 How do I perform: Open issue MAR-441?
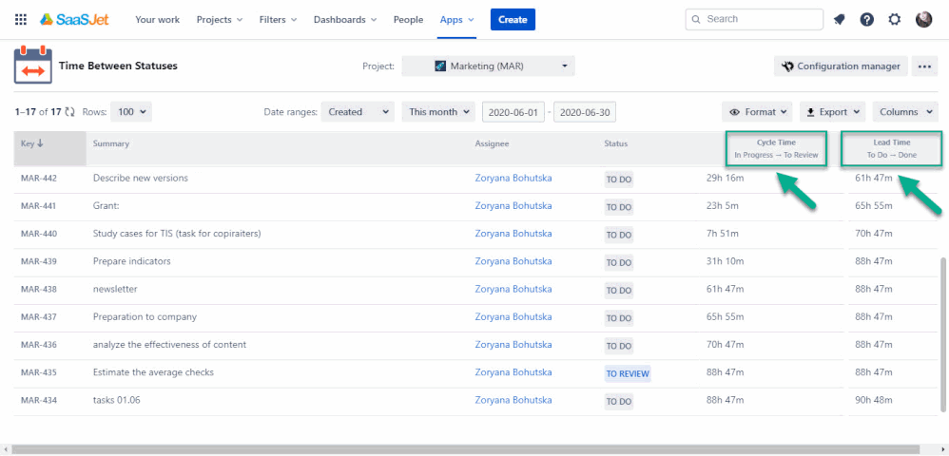[39, 206]
